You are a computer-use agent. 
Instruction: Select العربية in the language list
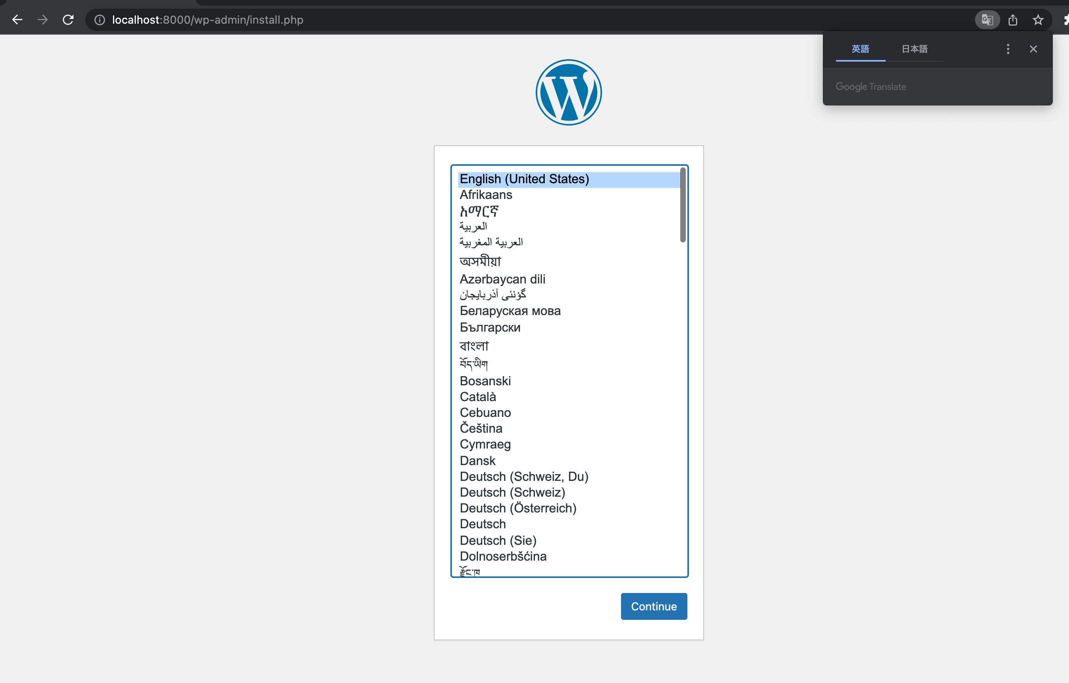pyautogui.click(x=569, y=226)
